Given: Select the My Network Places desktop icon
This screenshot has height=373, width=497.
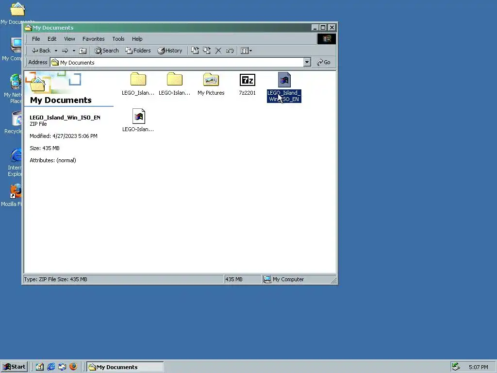Looking at the screenshot, I should (13, 88).
